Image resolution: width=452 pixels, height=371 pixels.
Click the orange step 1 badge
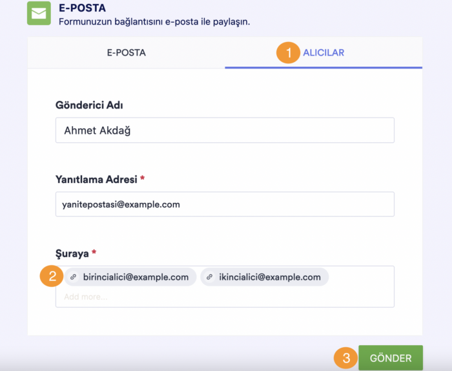[x=289, y=52]
